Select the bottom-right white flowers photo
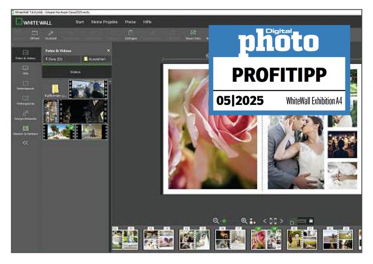The image size is (373, 264). (x=342, y=176)
